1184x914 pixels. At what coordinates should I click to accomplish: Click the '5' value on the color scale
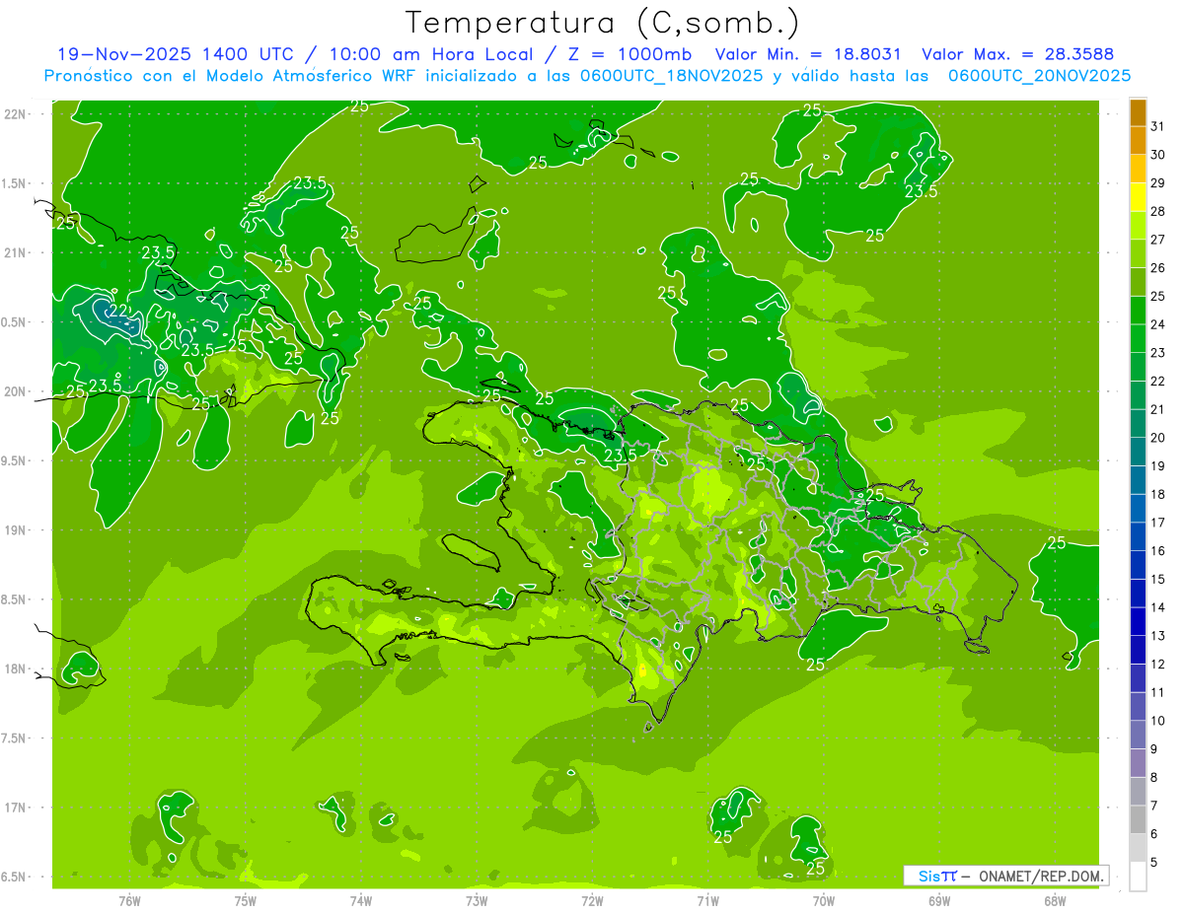pos(1154,862)
